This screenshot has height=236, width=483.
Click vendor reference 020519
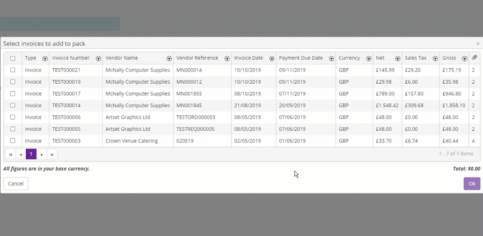pyautogui.click(x=185, y=141)
